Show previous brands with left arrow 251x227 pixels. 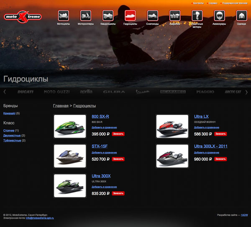click(x=5, y=92)
